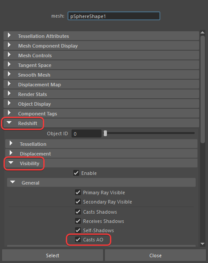Collapse the Visibility section
The width and height of the screenshot is (208, 263).
[11, 163]
